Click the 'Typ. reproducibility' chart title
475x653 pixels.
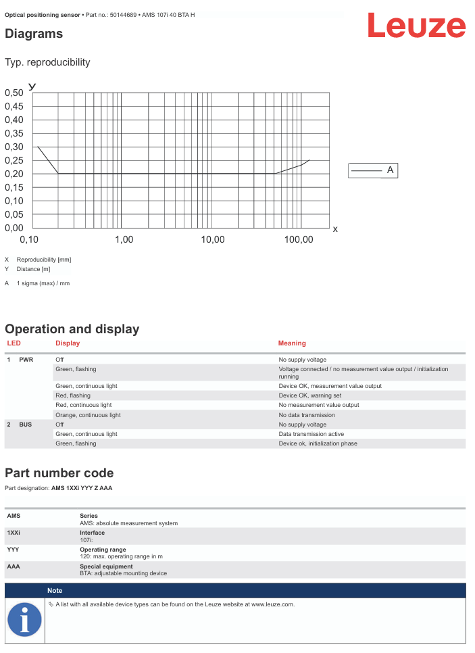coord(47,62)
